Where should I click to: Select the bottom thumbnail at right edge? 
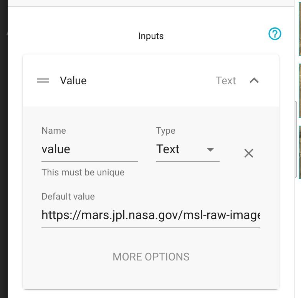[299, 152]
